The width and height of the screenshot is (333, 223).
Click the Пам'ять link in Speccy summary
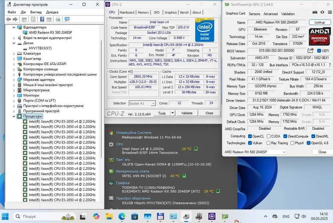[x=123, y=160]
